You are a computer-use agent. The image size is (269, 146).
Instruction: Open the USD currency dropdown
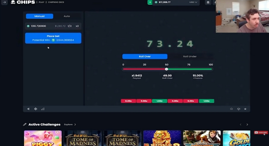point(193,2)
